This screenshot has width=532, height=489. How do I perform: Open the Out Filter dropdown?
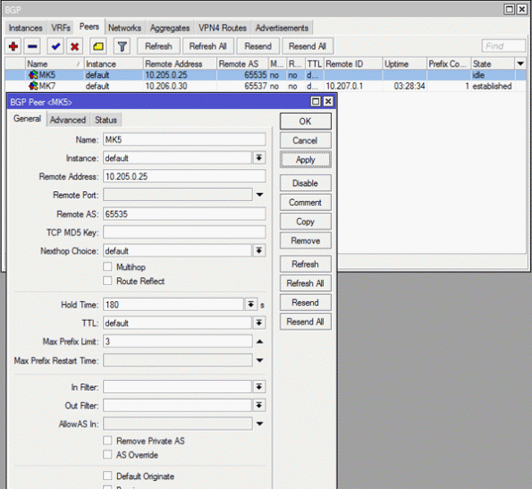pyautogui.click(x=259, y=405)
